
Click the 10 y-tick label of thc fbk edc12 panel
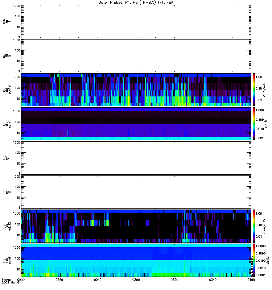18,235
